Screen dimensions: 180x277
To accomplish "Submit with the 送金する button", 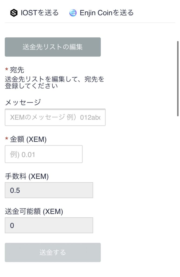I will point(53,252).
